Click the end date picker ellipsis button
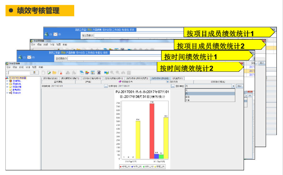283x175 pixels. tap(173, 86)
